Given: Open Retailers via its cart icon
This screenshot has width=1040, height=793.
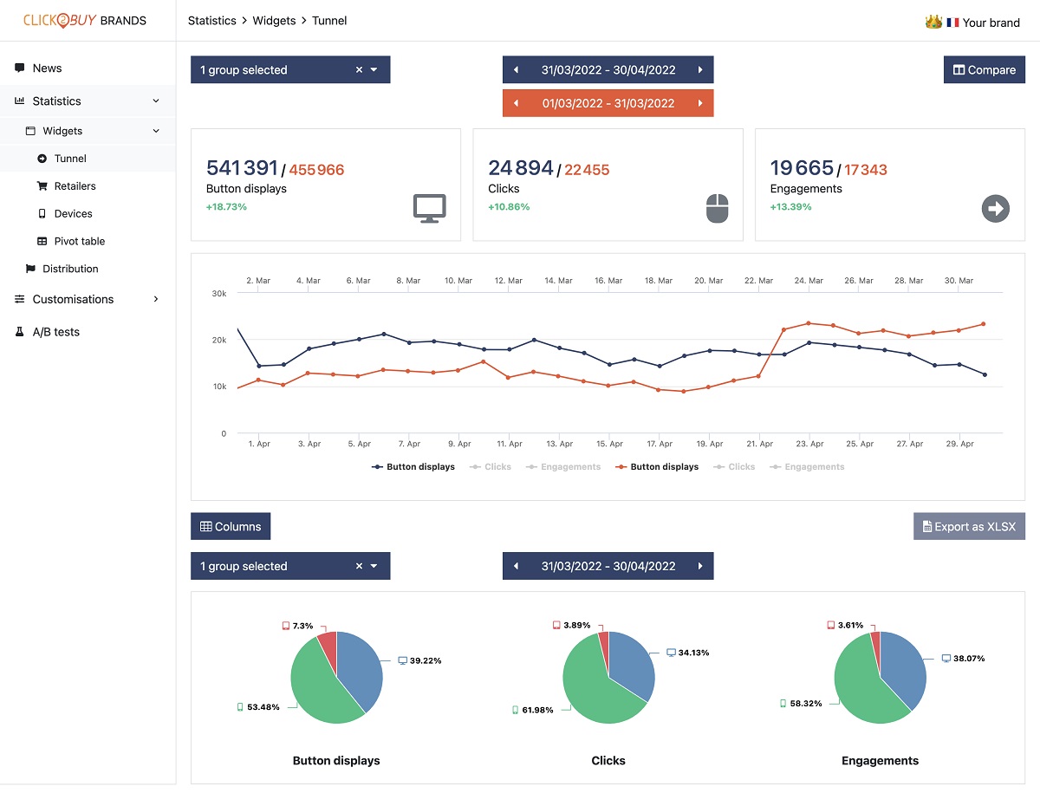Looking at the screenshot, I should (x=42, y=186).
